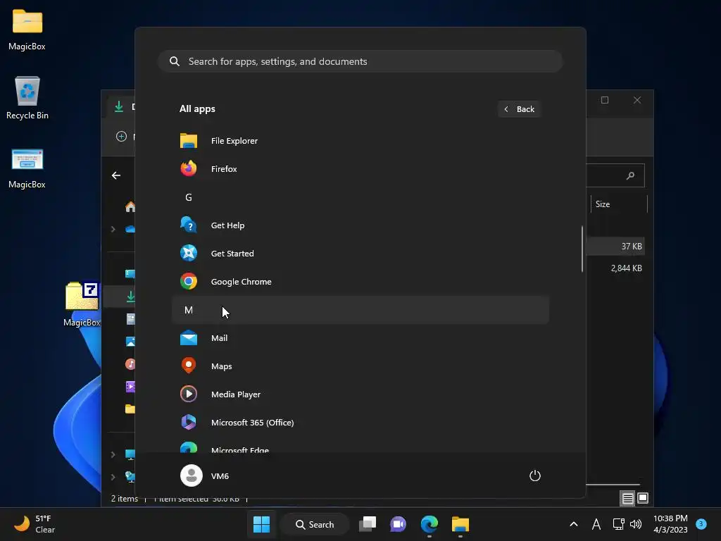Open the Mail app

pyautogui.click(x=360, y=338)
